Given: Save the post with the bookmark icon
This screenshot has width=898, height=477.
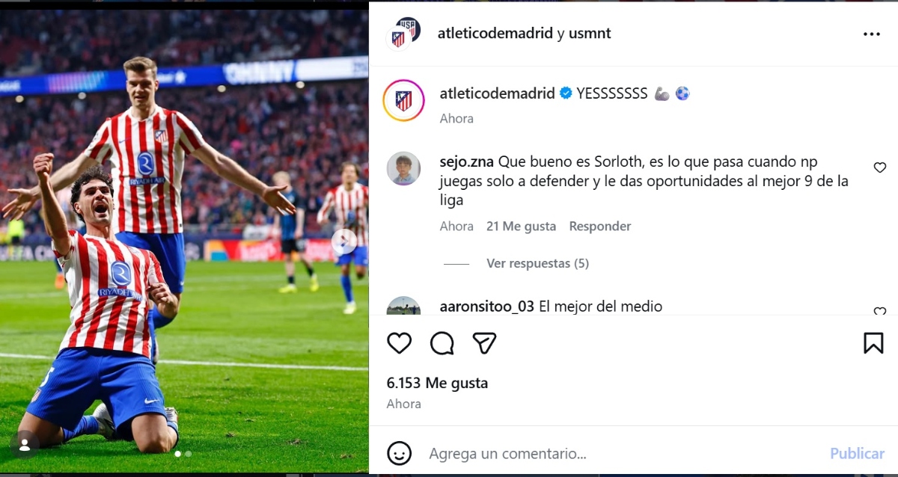Looking at the screenshot, I should pyautogui.click(x=873, y=343).
